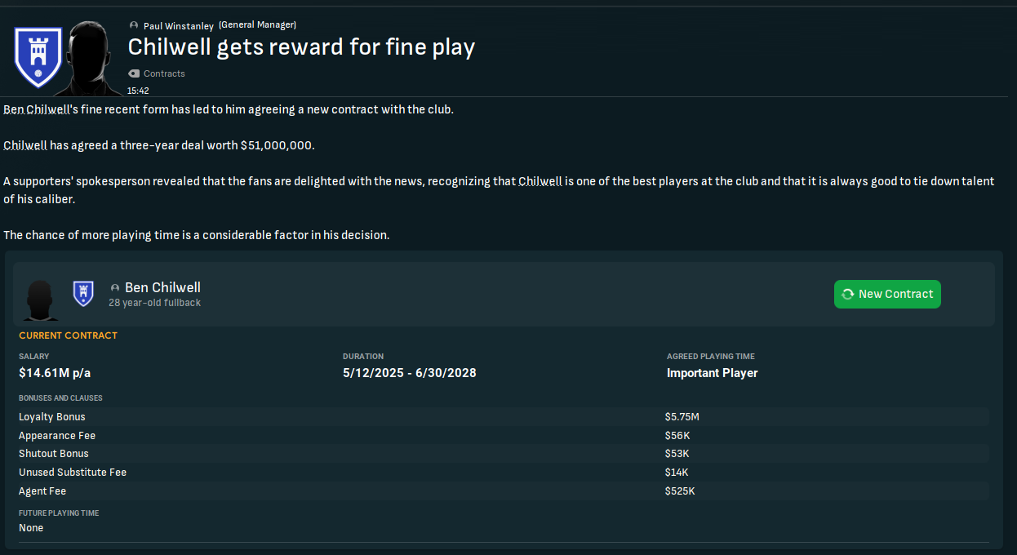Screen dimensions: 1017x555
Task: Click the Chilwell link in the three-year deal sentence
Action: point(24,145)
